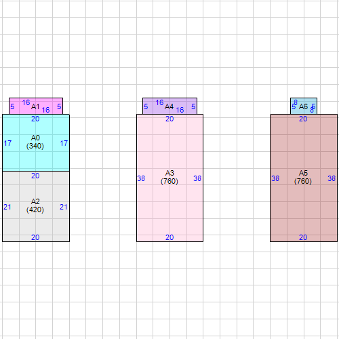Image resolution: width=339 pixels, height=339 pixels.
Task: Select the cyan A0 (340) rectangle
Action: pyautogui.click(x=36, y=142)
